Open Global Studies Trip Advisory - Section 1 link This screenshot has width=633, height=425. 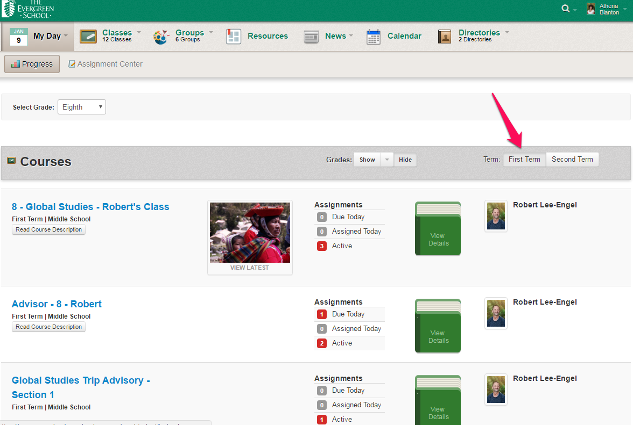pos(81,387)
